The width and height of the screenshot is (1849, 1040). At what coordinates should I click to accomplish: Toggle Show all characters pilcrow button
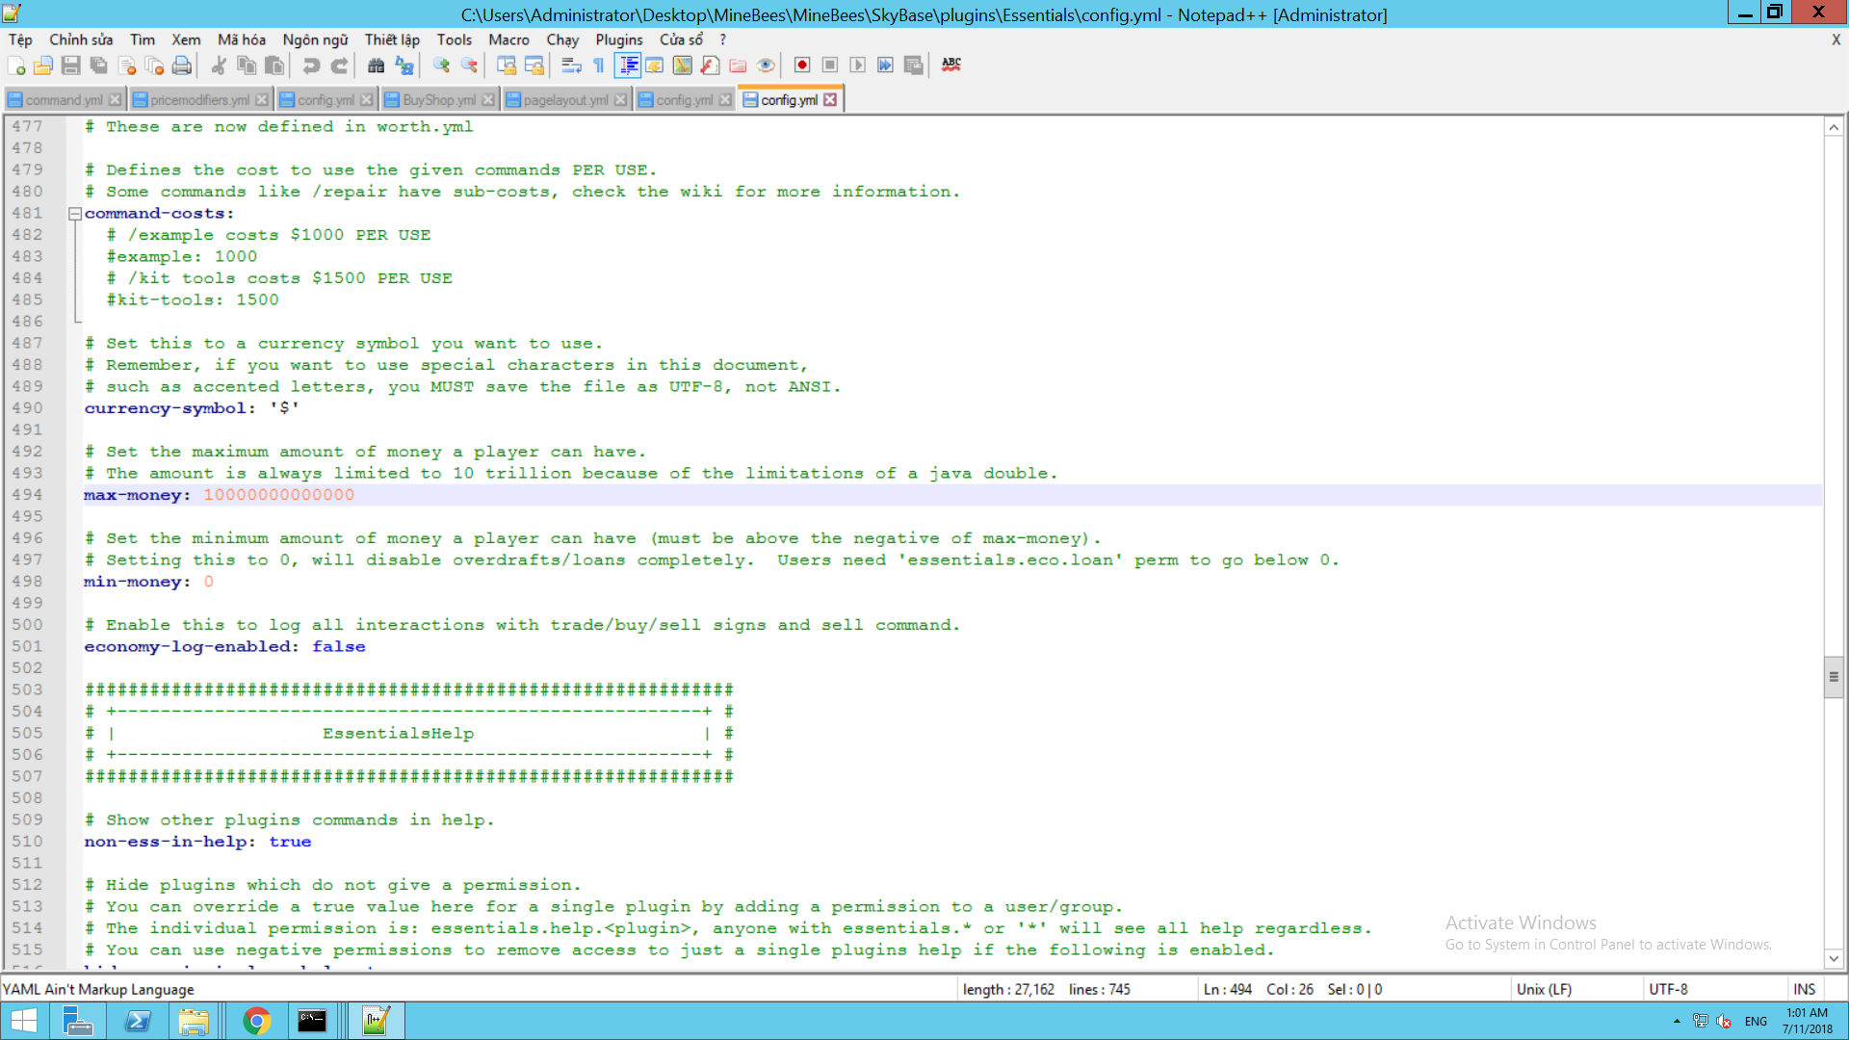[x=599, y=65]
